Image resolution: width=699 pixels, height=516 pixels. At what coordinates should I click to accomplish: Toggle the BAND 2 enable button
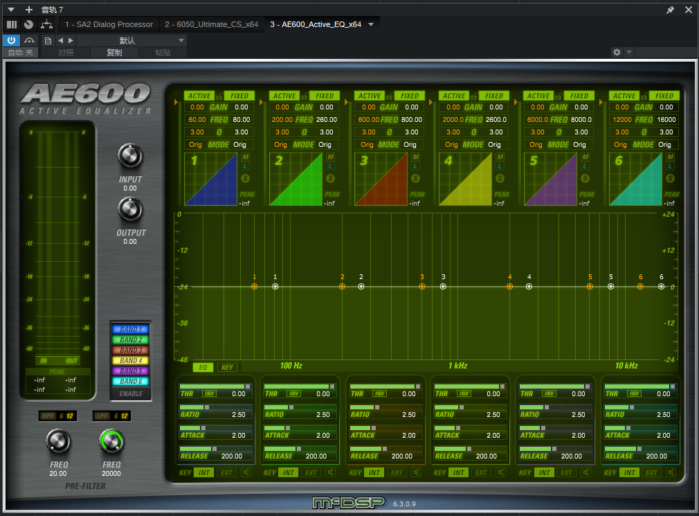click(131, 340)
